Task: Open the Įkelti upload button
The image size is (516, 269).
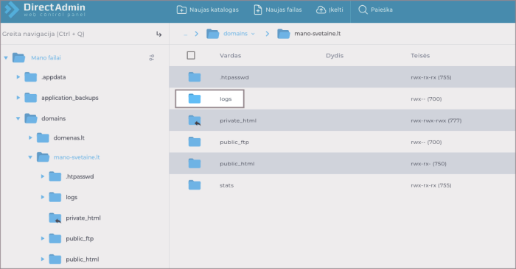Action: coord(330,10)
